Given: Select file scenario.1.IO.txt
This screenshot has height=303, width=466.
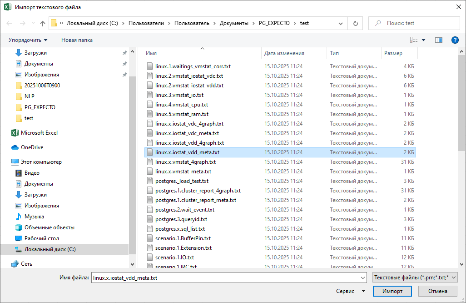Looking at the screenshot, I should (174, 257).
